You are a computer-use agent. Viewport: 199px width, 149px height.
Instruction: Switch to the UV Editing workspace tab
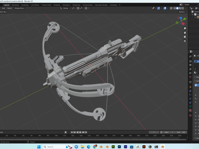(x=35, y=5)
